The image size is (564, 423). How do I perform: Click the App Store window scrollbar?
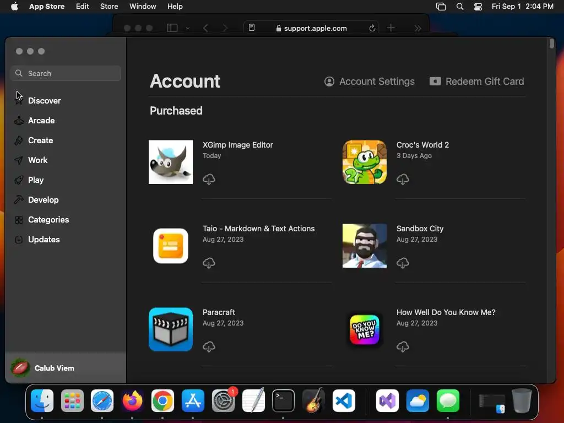coord(552,44)
